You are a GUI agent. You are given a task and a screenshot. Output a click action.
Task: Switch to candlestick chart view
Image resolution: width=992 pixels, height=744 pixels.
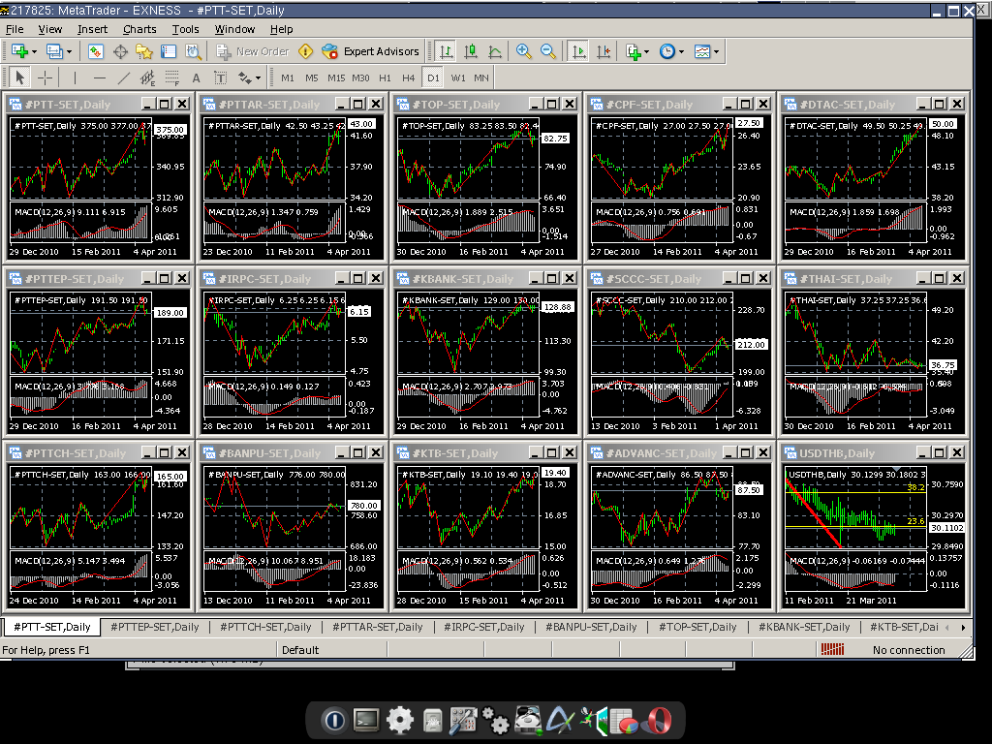pos(471,51)
